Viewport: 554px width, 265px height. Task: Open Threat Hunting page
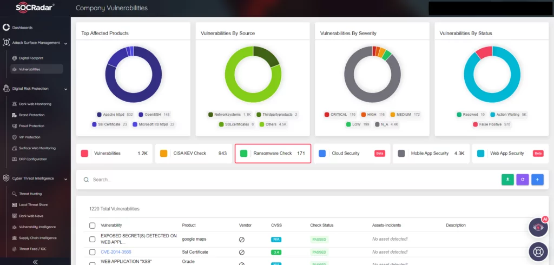tap(30, 194)
